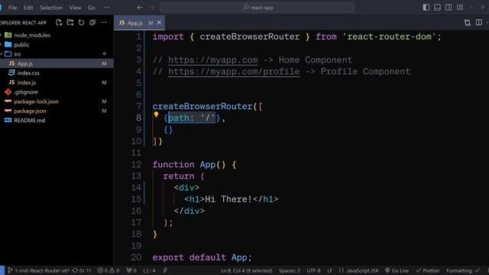Switch git branch 1-rrv6-React-Router-v6
This screenshot has width=489, height=275.
[x=39, y=270]
